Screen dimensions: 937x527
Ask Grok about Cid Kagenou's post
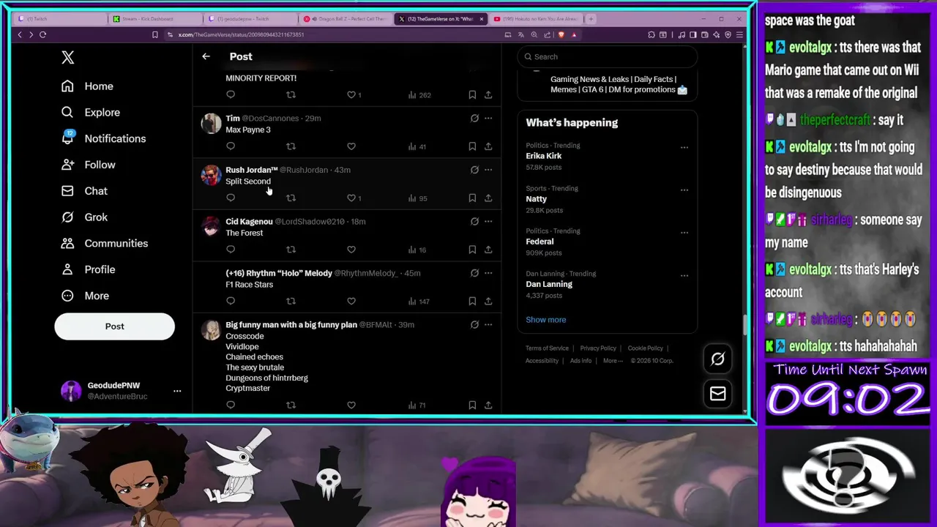click(474, 221)
